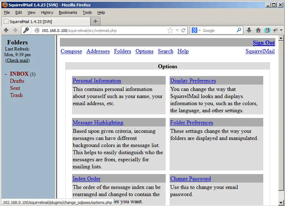Reload the page with the refresh icon
The height and width of the screenshot is (206, 285).
tap(183, 30)
